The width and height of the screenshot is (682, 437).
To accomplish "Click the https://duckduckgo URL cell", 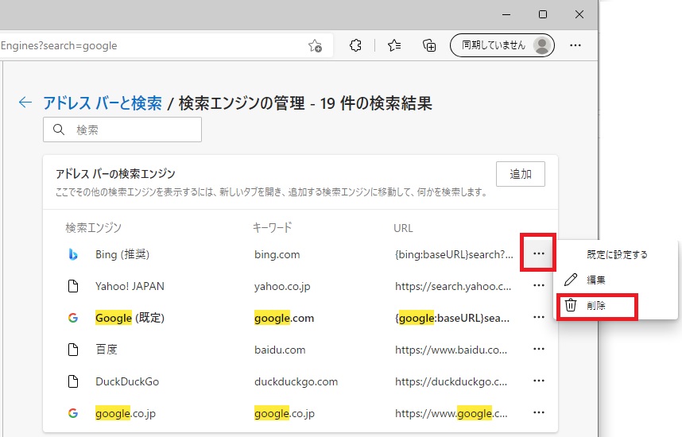I will (451, 381).
